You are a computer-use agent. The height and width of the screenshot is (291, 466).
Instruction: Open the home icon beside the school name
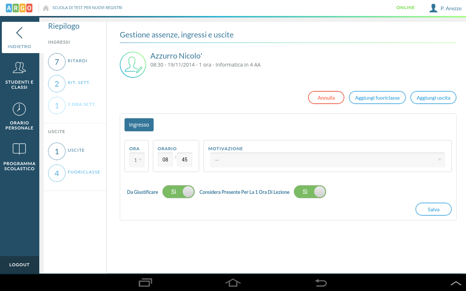pos(46,8)
